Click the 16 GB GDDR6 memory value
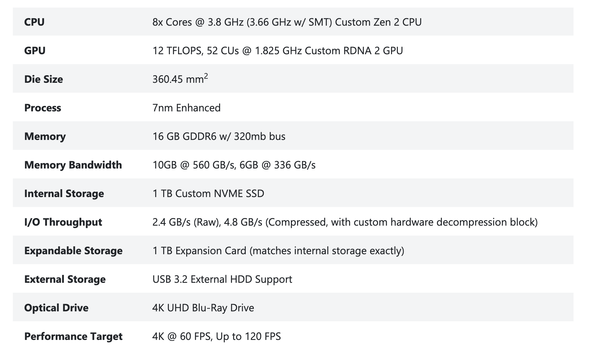 click(x=219, y=136)
